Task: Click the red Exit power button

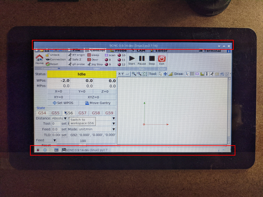Action: pos(162,60)
